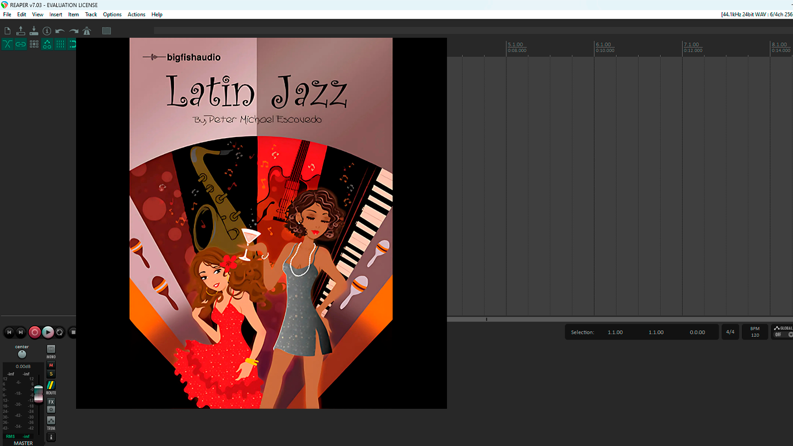Click the MASTER track name

point(23,443)
